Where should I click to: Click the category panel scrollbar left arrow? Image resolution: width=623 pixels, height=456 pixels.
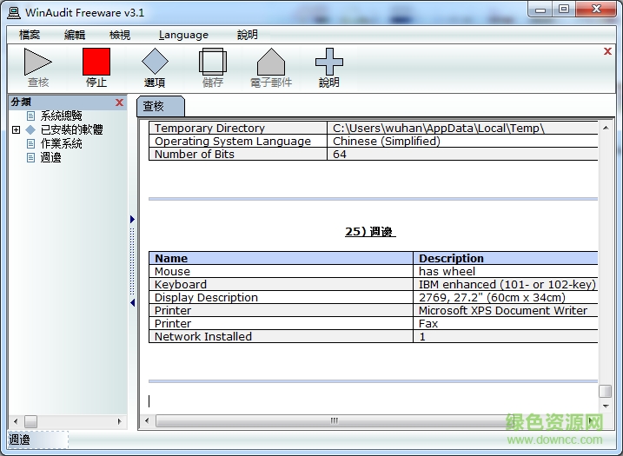coord(15,421)
